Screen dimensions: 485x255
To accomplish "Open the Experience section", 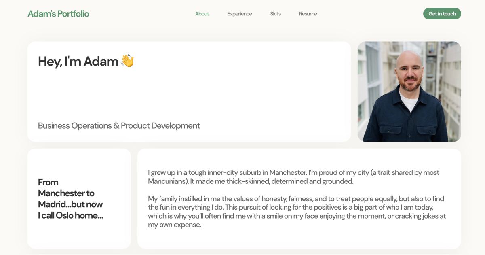I will [239, 13].
